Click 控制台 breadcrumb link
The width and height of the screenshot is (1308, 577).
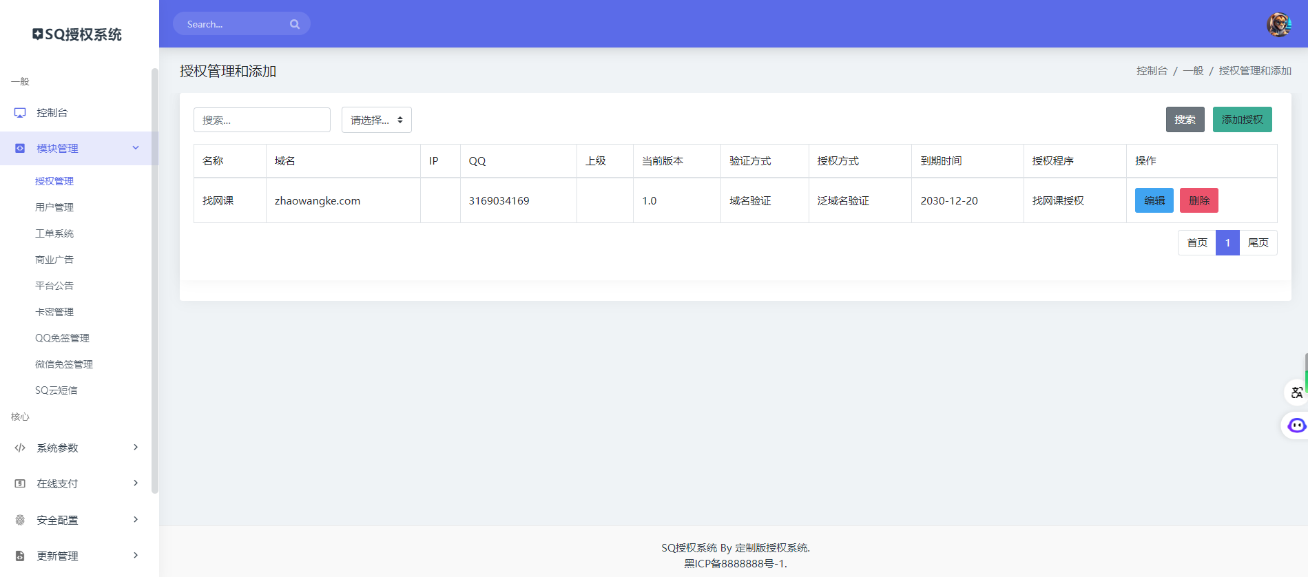click(x=1152, y=71)
